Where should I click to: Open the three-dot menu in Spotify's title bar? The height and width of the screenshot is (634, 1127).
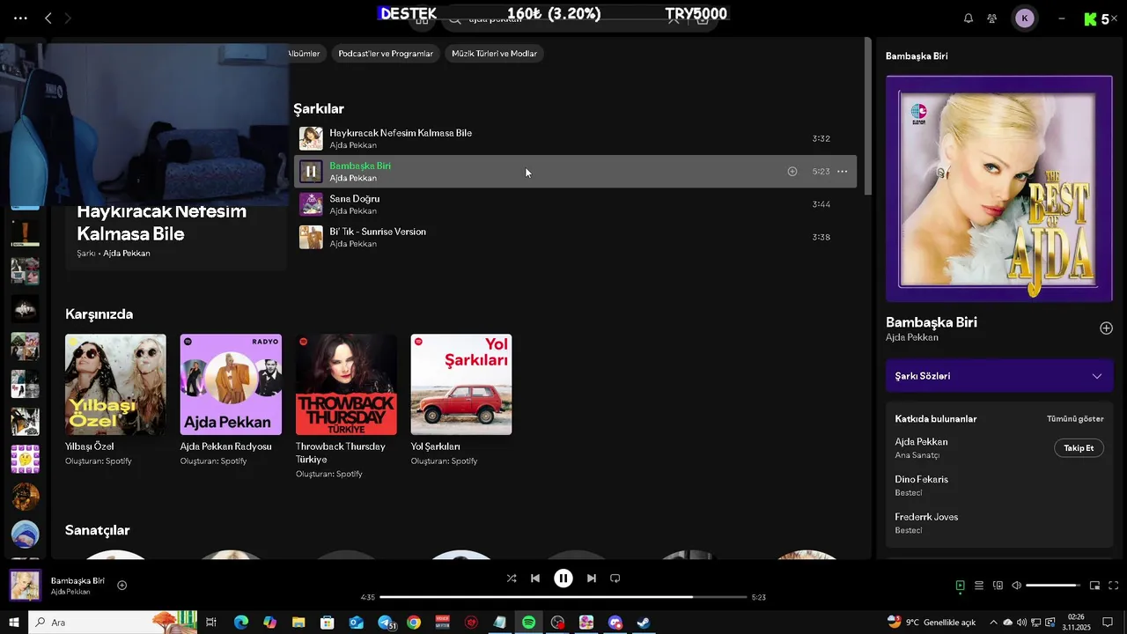pos(20,18)
